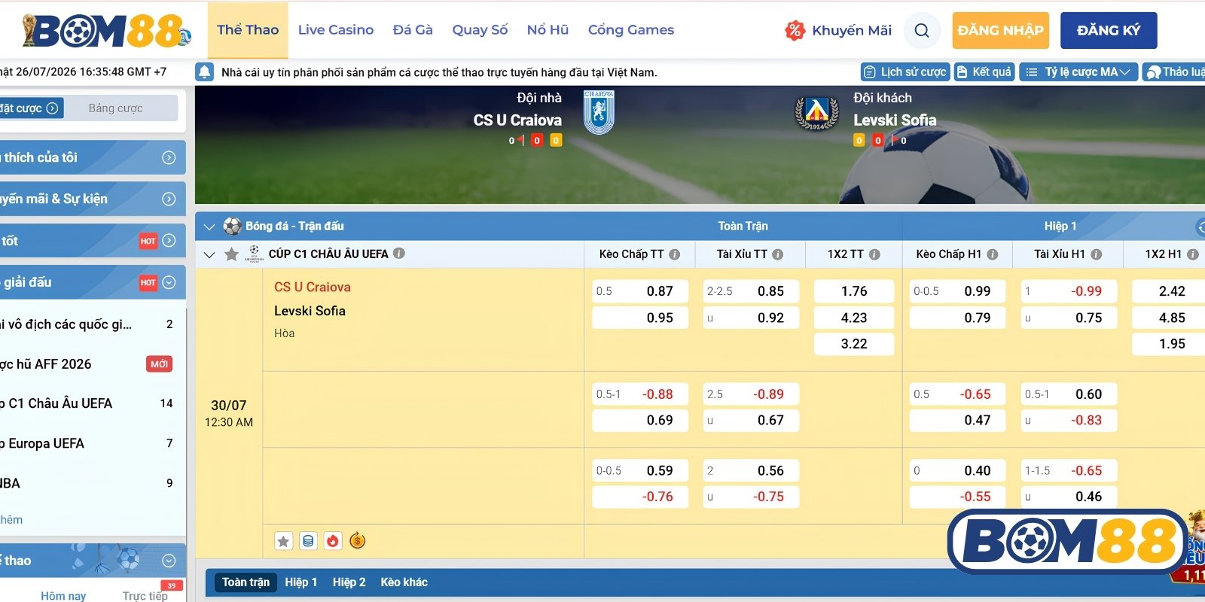Open the Quay Số menu

tap(480, 30)
